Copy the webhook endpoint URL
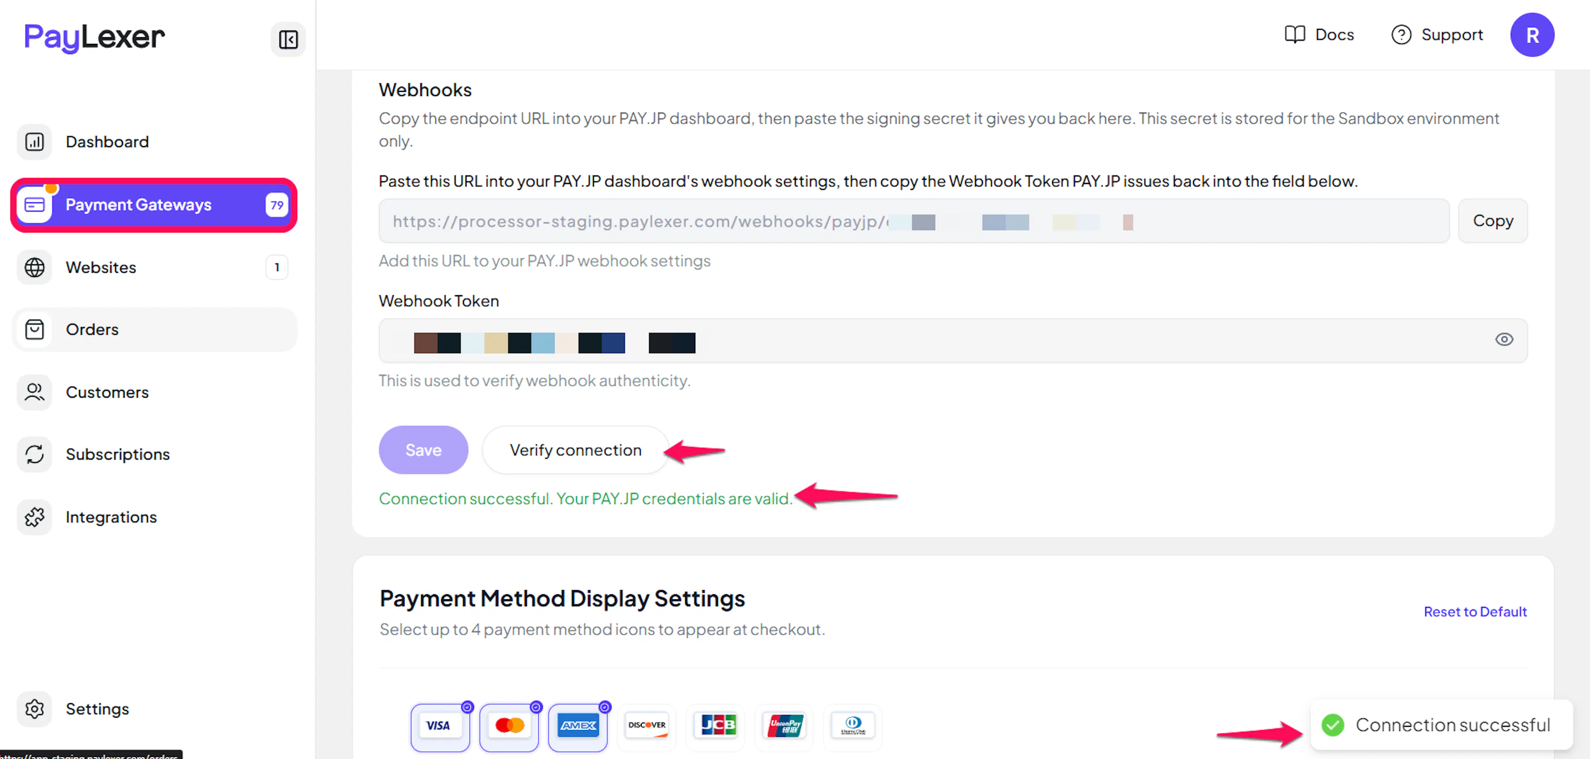Screen dimensions: 1590x759 pyautogui.click(x=1492, y=221)
